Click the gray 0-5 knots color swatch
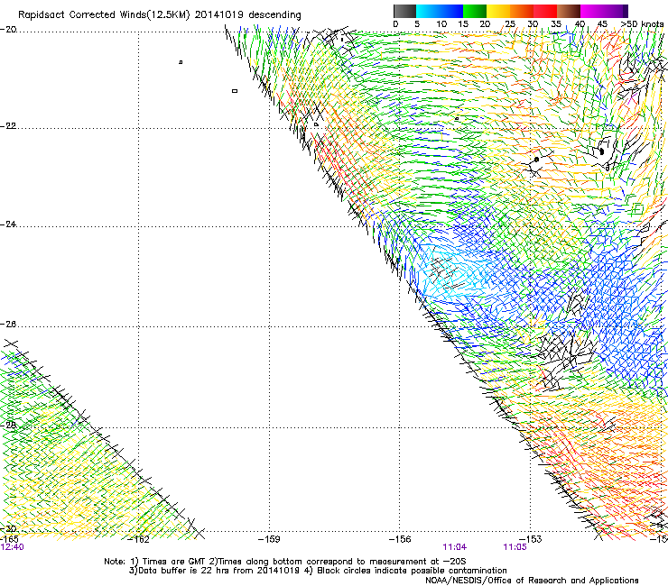Screen dimensions: 668x586 (404, 11)
